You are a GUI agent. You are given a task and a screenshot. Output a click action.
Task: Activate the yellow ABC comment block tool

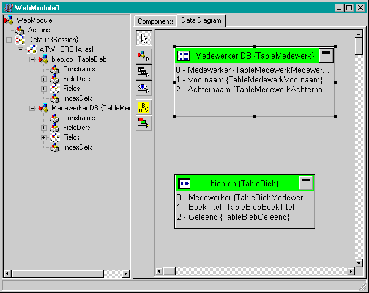point(144,107)
